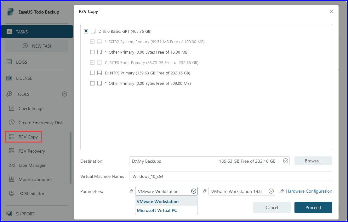Click the edit pencil icon before VMware Workstation 14.0
This screenshot has width=348, height=222.
click(205, 191)
